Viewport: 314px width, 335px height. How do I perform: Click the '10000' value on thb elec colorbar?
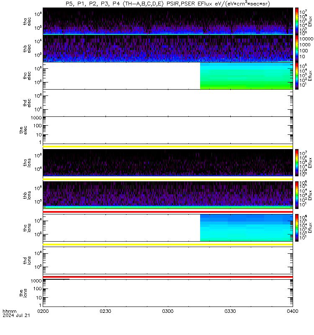306,39
